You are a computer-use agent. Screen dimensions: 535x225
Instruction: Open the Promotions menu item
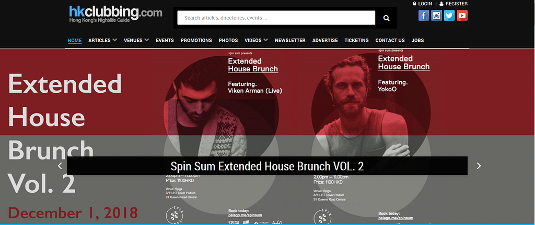point(196,40)
